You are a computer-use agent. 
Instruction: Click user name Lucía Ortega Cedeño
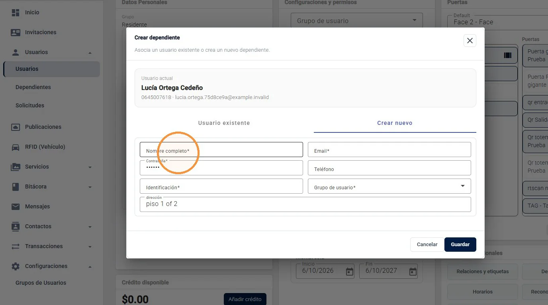click(x=172, y=87)
